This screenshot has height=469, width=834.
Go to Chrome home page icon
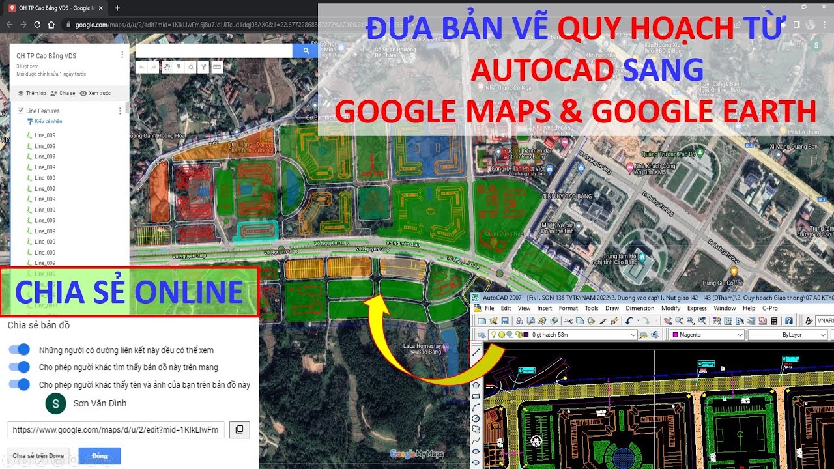click(51, 25)
